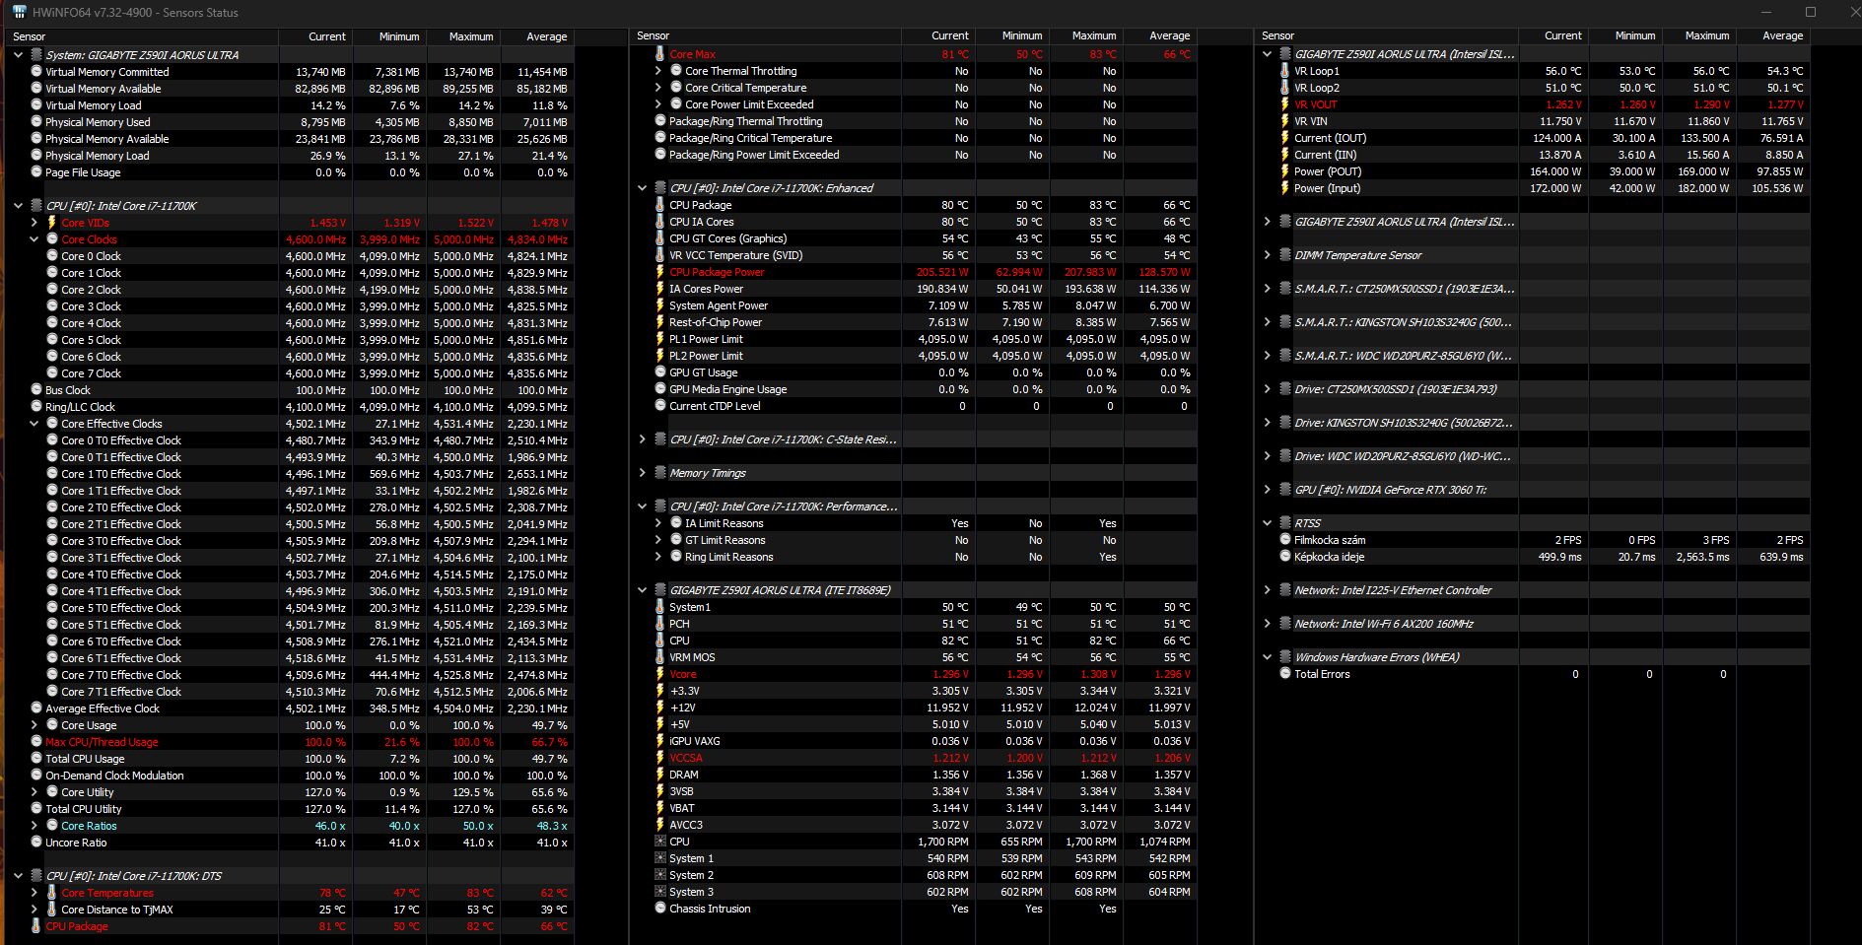Click the lightning icon beside Power (POUT)
This screenshot has width=1862, height=945.
pos(1284,171)
